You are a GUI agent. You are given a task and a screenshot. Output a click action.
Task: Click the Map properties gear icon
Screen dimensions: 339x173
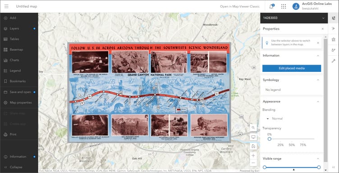pyautogui.click(x=5, y=103)
